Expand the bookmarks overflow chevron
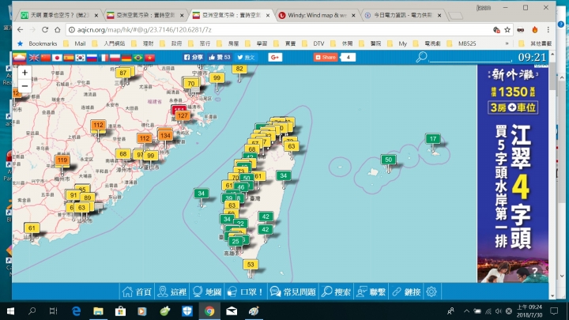The width and height of the screenshot is (569, 320). tap(507, 43)
